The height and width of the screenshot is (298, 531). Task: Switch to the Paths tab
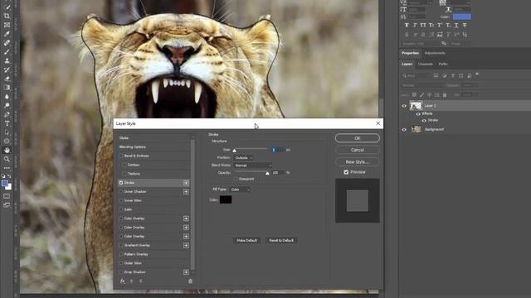click(x=443, y=64)
